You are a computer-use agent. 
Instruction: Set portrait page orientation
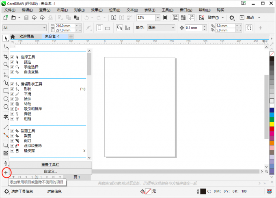99,28
